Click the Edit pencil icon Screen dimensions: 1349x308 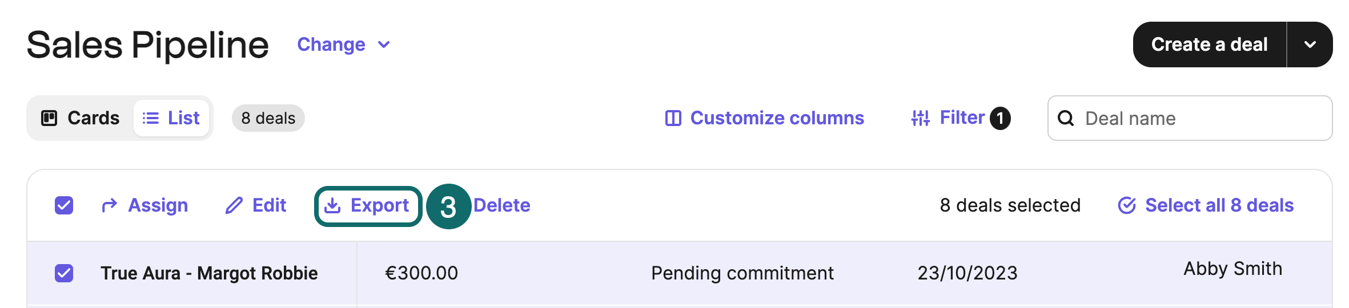(234, 205)
